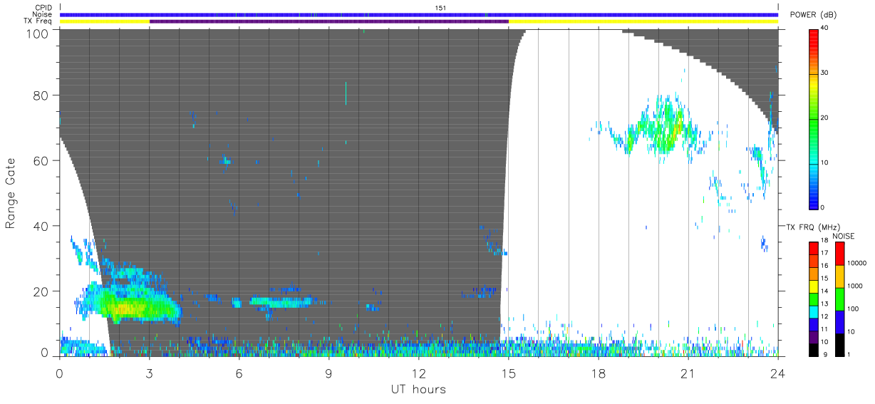This screenshot has width=875, height=404.
Task: Click the 100 tick on Range Gate axis
Action: click(38, 33)
